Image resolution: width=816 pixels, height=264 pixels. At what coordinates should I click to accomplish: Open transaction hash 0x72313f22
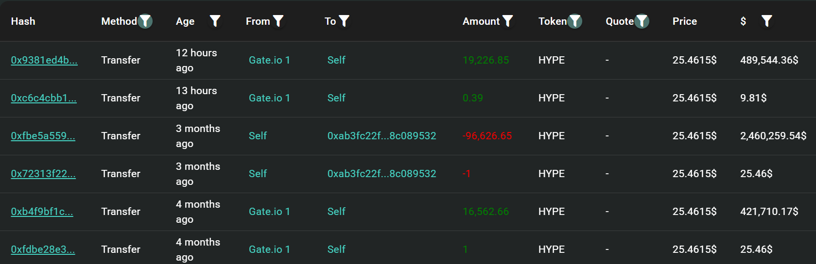(x=43, y=174)
